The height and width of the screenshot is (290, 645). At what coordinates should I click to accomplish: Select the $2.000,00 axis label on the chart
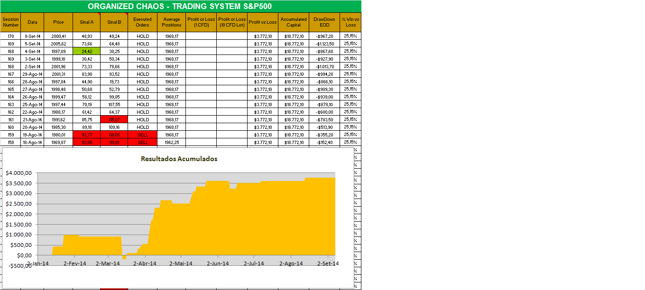coord(19,214)
